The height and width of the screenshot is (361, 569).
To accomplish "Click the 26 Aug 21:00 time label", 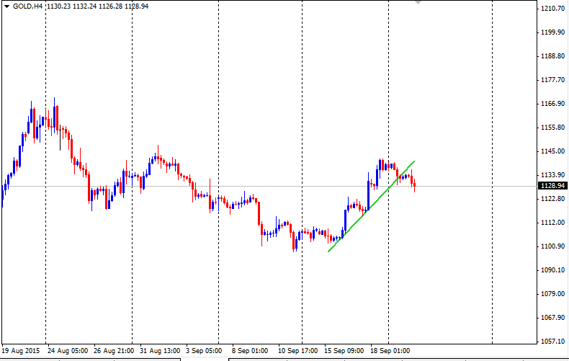I will [114, 351].
